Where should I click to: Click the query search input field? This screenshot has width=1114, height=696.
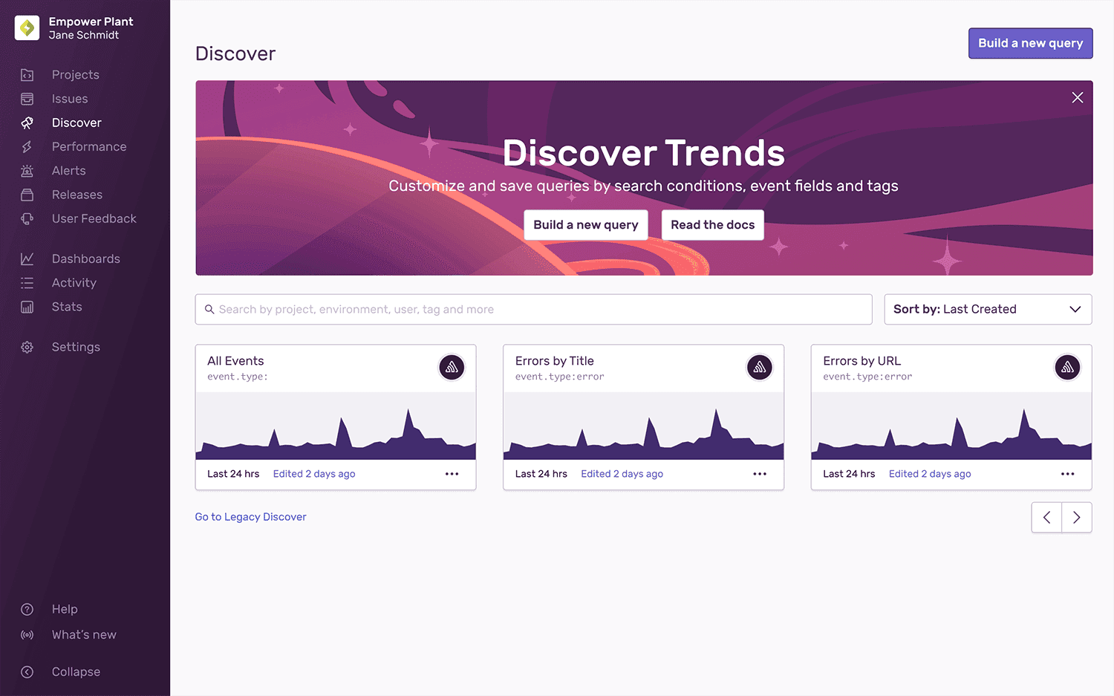[x=533, y=309]
